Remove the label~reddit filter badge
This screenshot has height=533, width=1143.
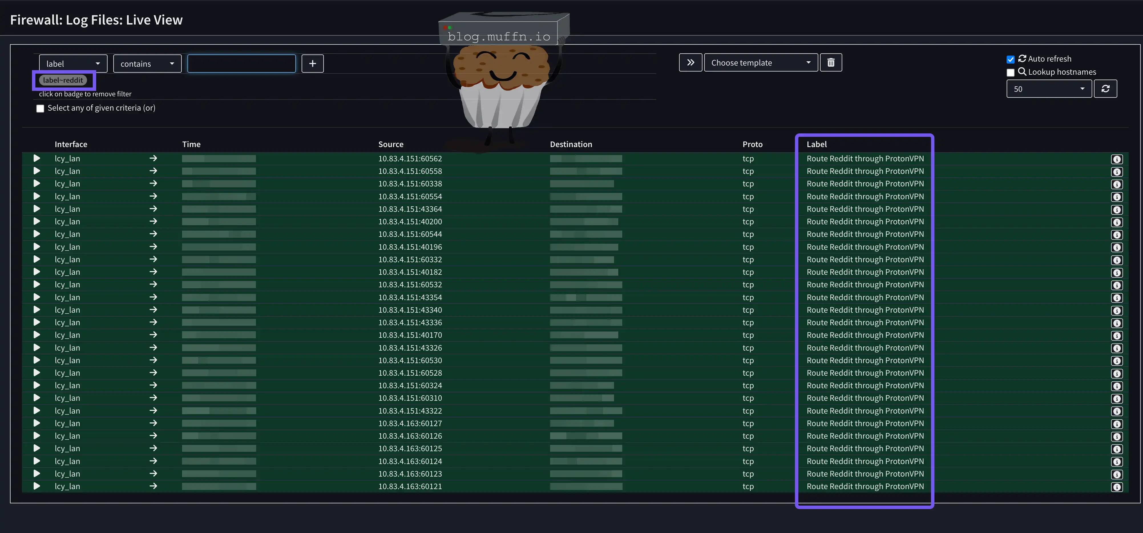pyautogui.click(x=63, y=80)
